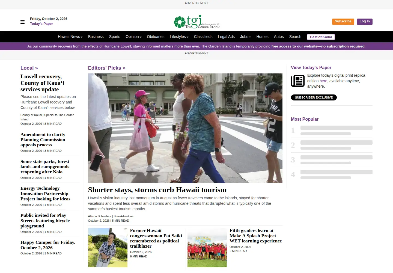
Task: Click the Pat Saiki article thumbnail
Action: [108, 248]
